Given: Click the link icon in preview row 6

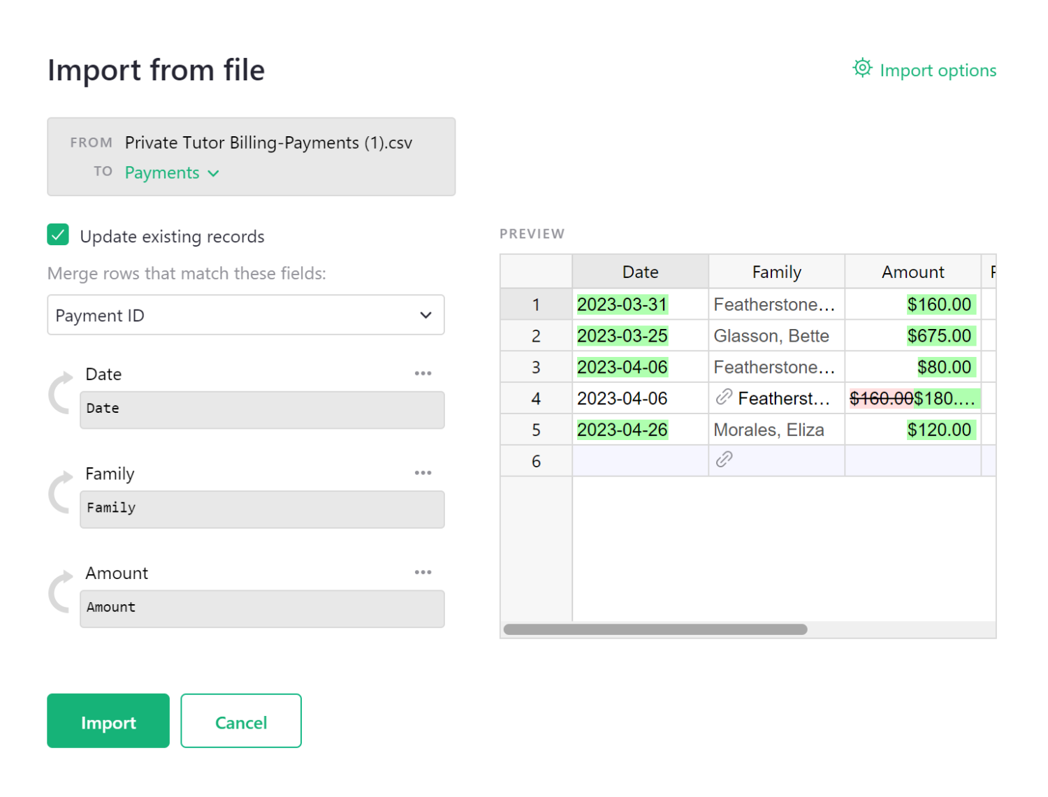Looking at the screenshot, I should click(x=724, y=460).
